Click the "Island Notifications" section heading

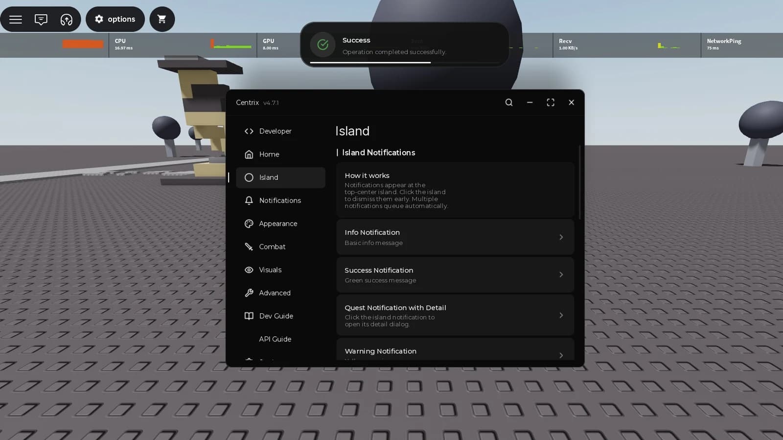[x=378, y=153]
